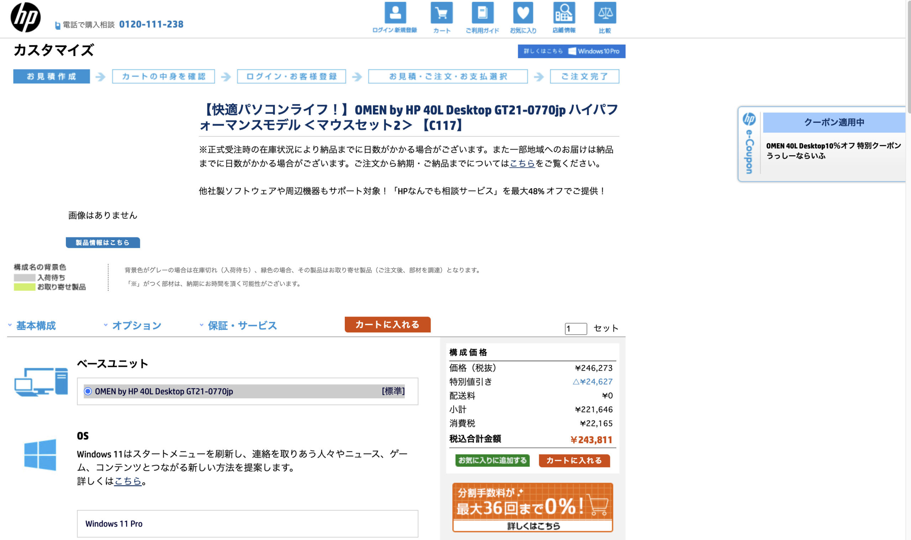The height and width of the screenshot is (540, 911).
Task: Click the 構成価格 panel heading
Action: [x=468, y=352]
